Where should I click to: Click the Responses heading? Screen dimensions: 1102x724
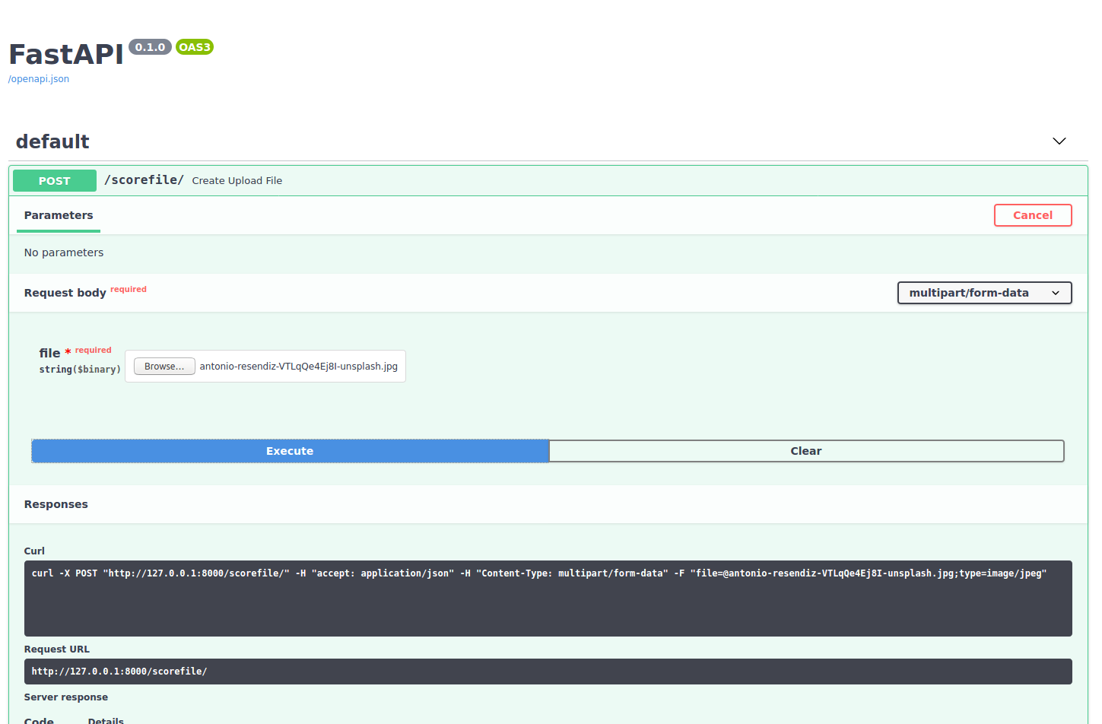point(56,504)
